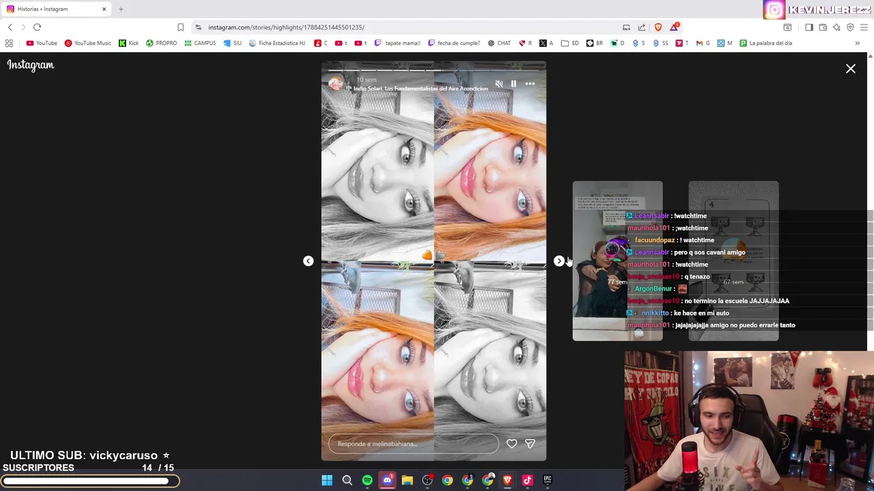Open the CAMPUS bookmark
The width and height of the screenshot is (874, 491).
coord(200,43)
